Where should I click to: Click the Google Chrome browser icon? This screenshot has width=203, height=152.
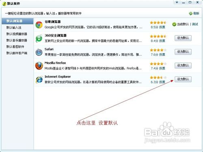point(39,25)
